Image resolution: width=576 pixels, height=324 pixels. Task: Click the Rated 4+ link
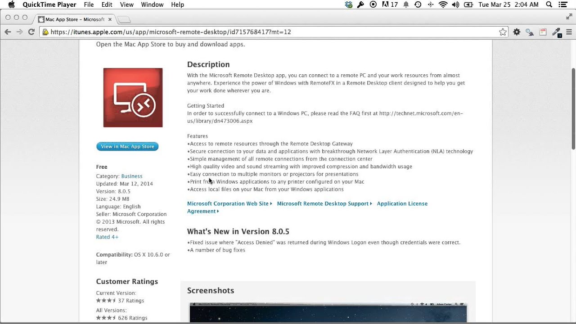point(107,237)
